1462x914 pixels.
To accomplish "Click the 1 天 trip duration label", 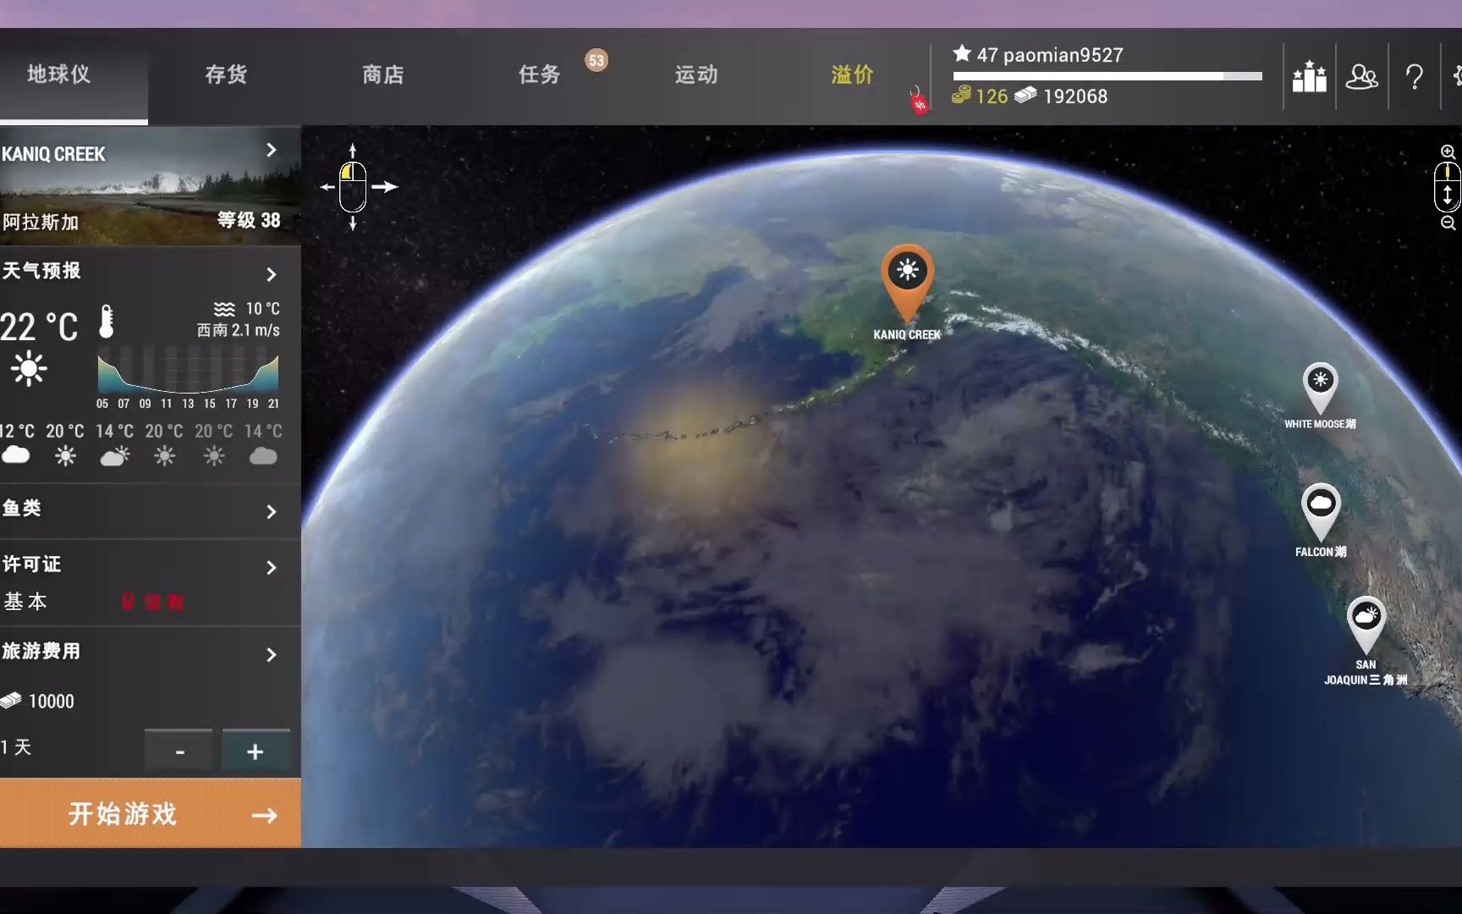I will point(16,747).
